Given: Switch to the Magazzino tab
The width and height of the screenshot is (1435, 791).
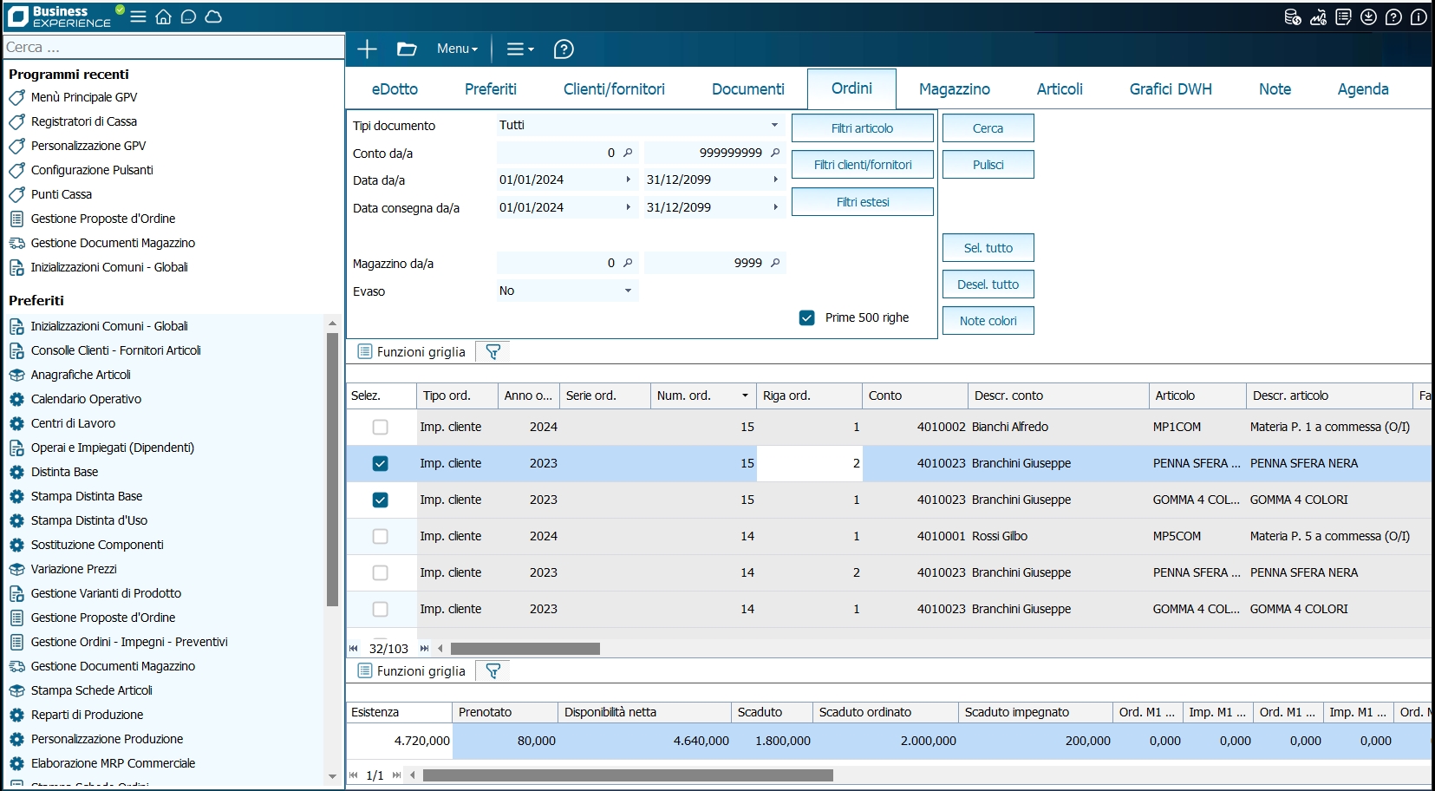Looking at the screenshot, I should (954, 89).
